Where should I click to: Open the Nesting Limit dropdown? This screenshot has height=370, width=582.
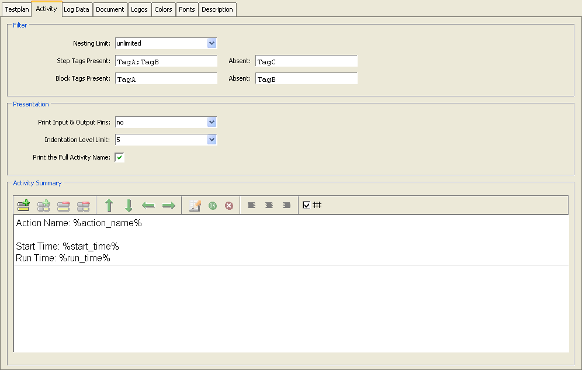pyautogui.click(x=212, y=43)
